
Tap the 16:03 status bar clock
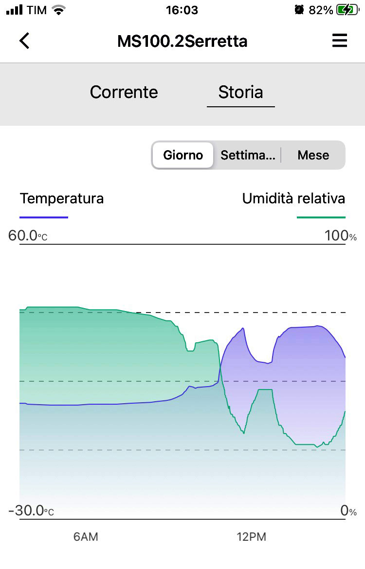point(182,10)
